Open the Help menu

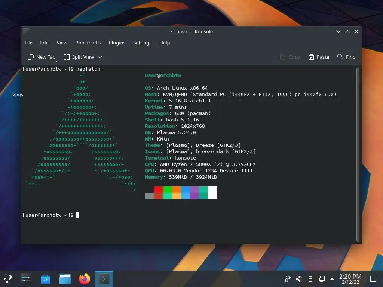click(165, 43)
